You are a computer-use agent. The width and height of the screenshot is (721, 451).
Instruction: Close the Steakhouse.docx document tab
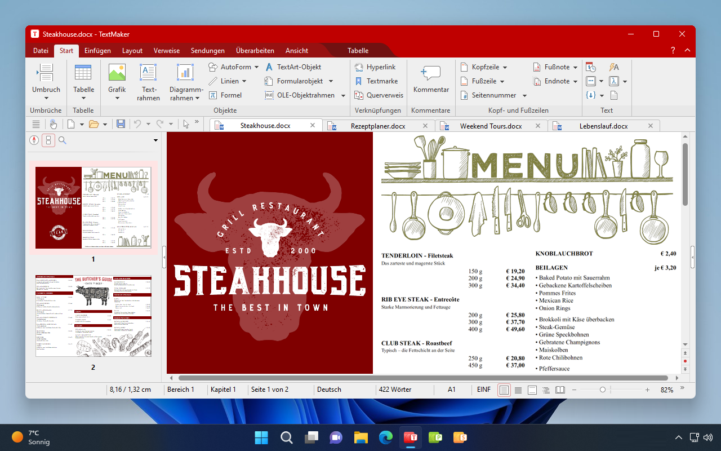click(x=313, y=126)
